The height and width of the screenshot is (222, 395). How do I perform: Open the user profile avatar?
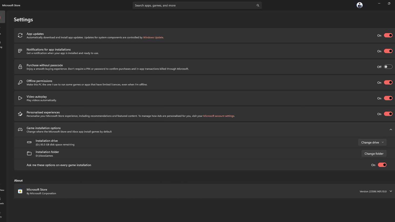click(x=359, y=5)
